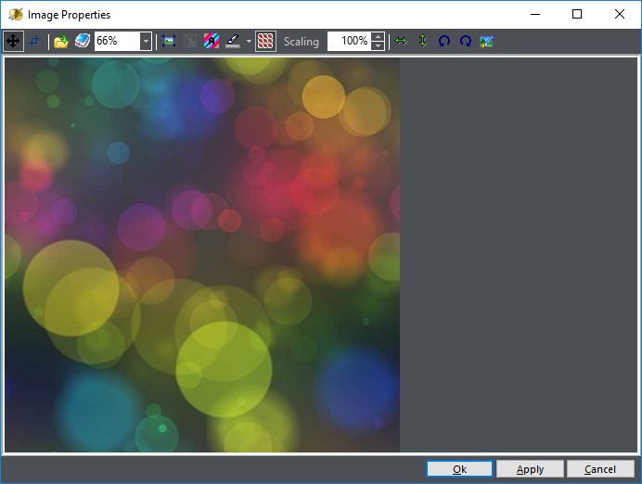642x484 pixels.
Task: Click the greyed-out selection tool icon
Action: [190, 41]
